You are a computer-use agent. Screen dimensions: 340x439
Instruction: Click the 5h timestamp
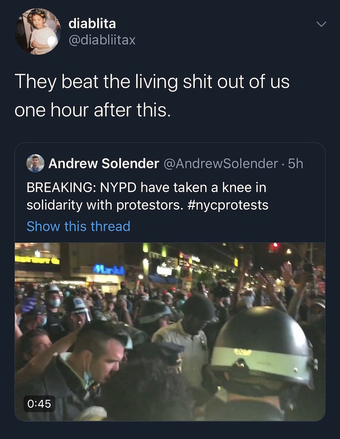(x=296, y=163)
